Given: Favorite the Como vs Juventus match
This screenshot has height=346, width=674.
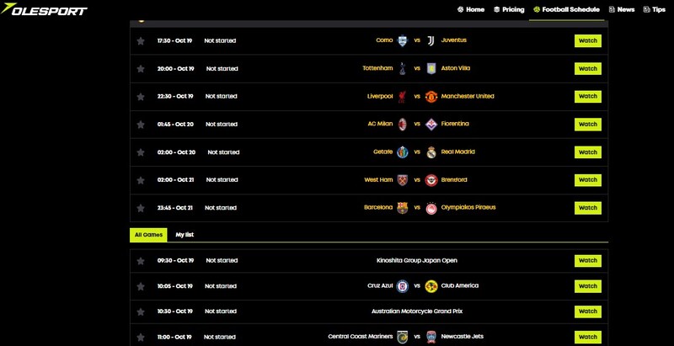Looking at the screenshot, I should [141, 40].
